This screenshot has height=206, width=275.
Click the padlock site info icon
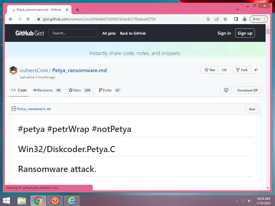(x=39, y=19)
